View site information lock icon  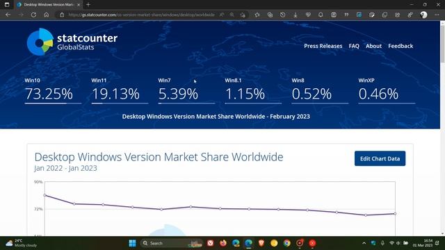(62, 15)
